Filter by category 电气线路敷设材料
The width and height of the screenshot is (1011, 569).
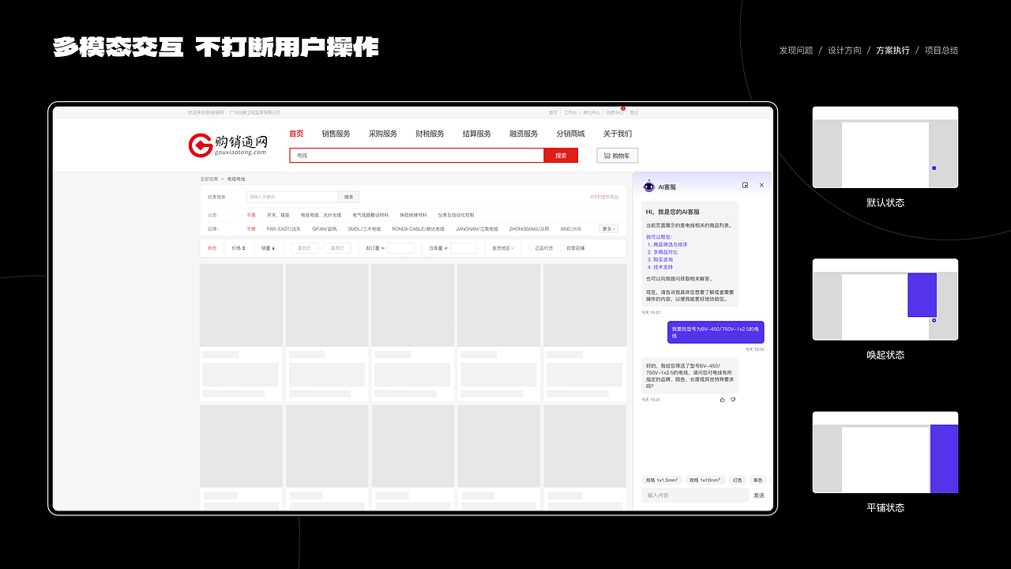pos(370,215)
